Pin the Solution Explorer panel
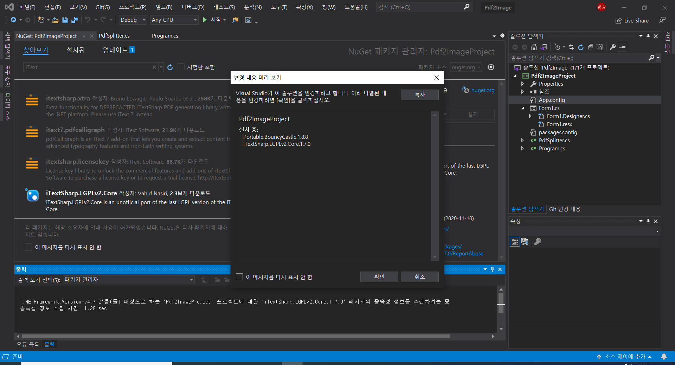 tap(648, 36)
